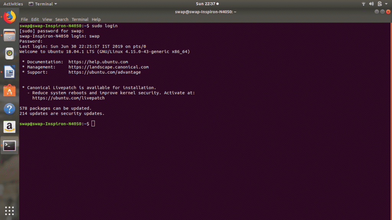Image resolution: width=392 pixels, height=220 pixels.
Task: Click the https://help.ubuntu.com link
Action: [98, 62]
